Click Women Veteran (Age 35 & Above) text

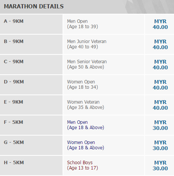(x=85, y=105)
